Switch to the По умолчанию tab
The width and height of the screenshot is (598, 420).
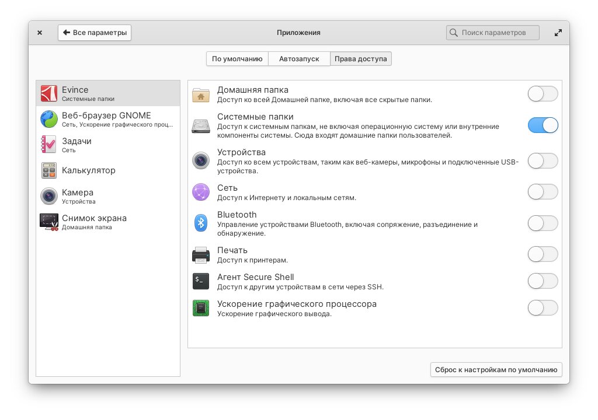click(x=237, y=59)
